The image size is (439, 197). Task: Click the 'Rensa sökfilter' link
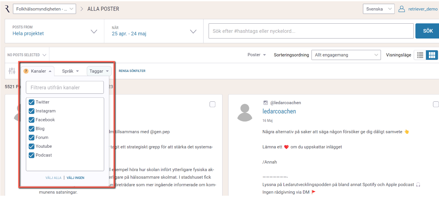[x=132, y=71]
